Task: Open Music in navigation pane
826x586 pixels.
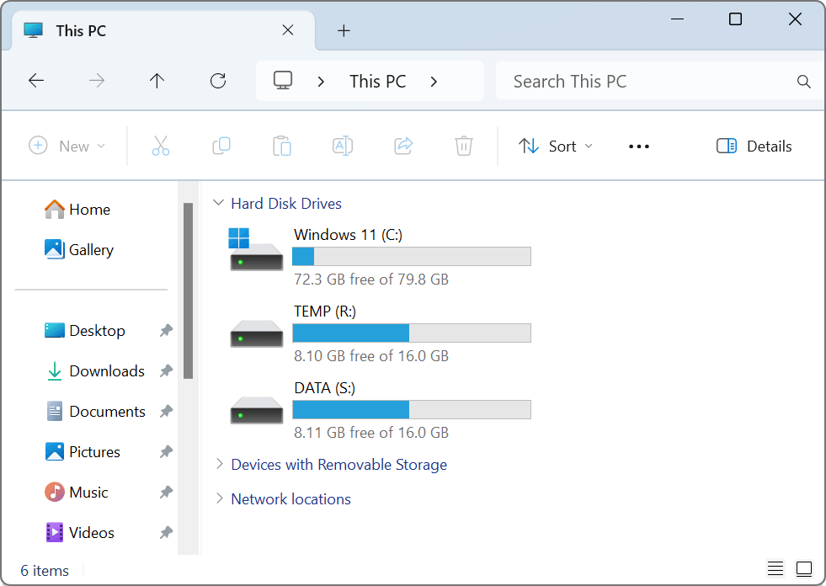Action: coord(77,493)
